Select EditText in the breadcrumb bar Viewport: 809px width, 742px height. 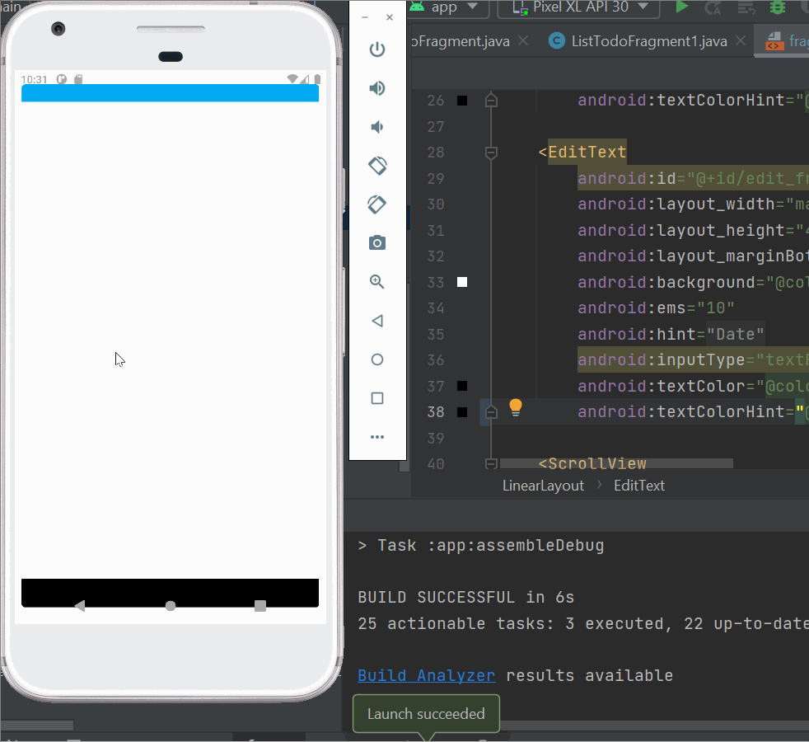point(639,485)
